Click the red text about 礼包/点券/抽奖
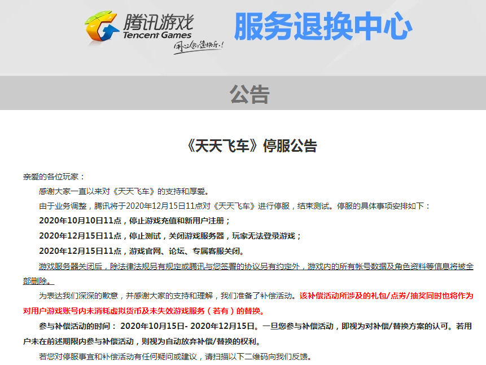This screenshot has height=365, width=486. 386,296
